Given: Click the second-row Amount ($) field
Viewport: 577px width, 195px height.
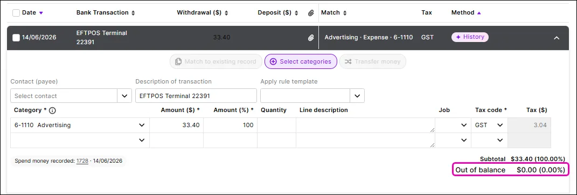Looking at the screenshot, I should [176, 140].
